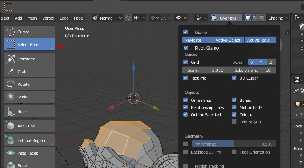Open the Edge menu

[64, 18]
